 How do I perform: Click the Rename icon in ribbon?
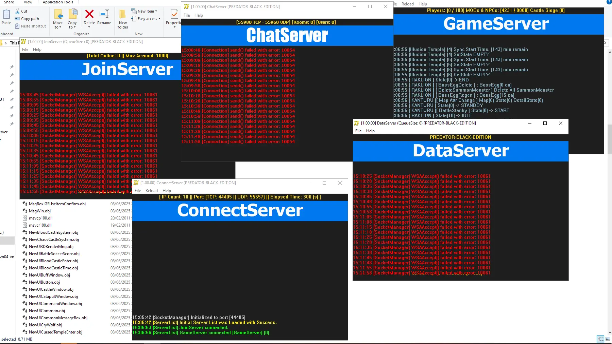tap(104, 14)
